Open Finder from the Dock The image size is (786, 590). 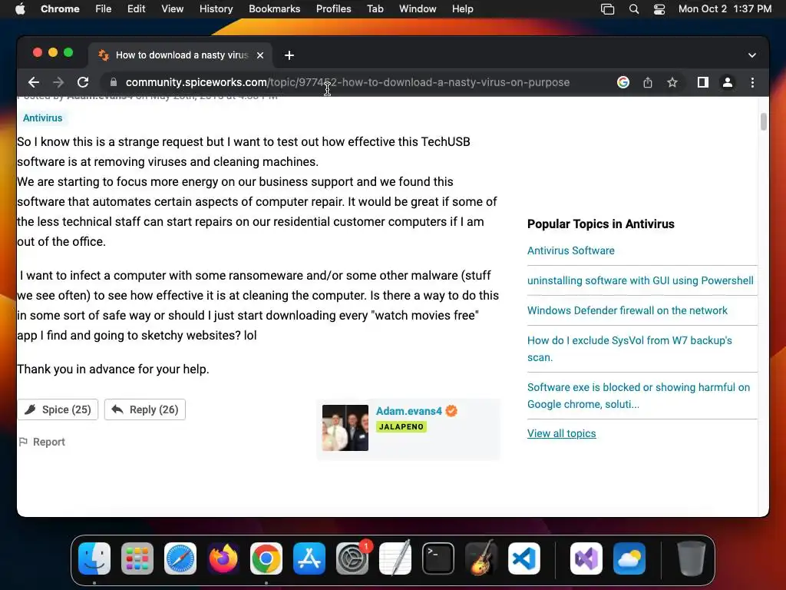(x=94, y=559)
